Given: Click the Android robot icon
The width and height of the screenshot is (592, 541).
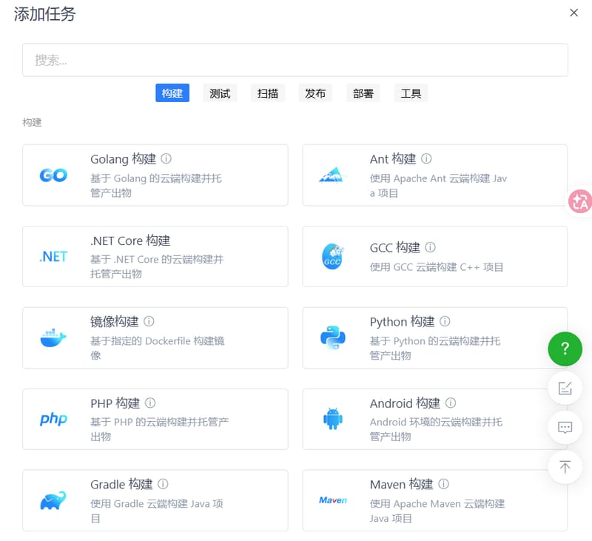Looking at the screenshot, I should (x=332, y=419).
